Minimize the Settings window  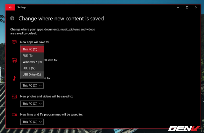point(178,7)
